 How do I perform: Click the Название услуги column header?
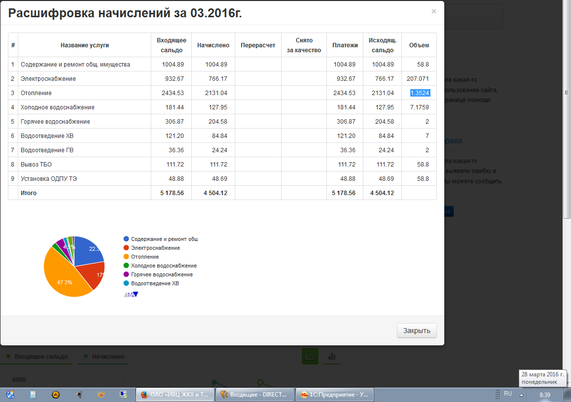tap(84, 45)
